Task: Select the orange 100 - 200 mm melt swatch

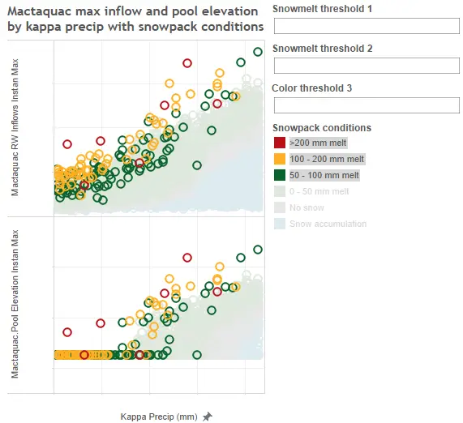Action: pos(280,159)
